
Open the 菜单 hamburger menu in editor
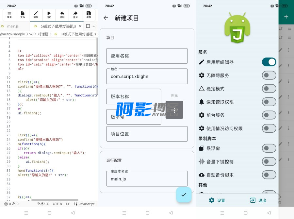tap(9, 15)
